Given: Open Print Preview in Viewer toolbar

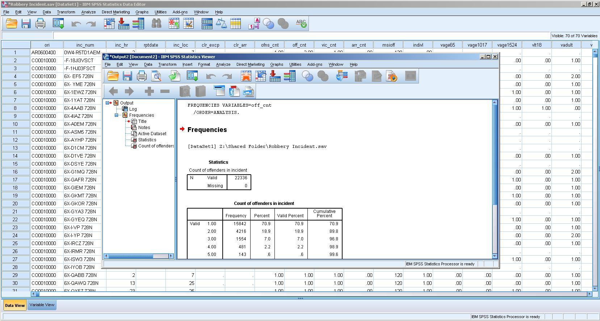Looking at the screenshot, I should tap(156, 76).
